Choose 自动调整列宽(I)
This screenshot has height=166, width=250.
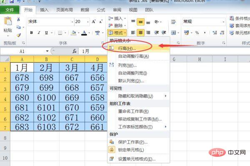coord(139,73)
